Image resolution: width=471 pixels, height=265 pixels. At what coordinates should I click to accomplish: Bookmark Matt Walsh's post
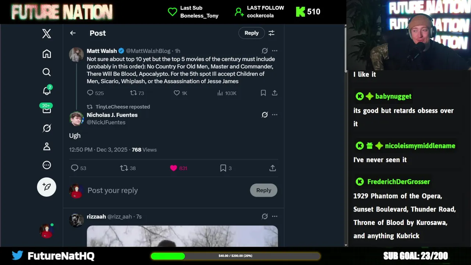(x=263, y=93)
